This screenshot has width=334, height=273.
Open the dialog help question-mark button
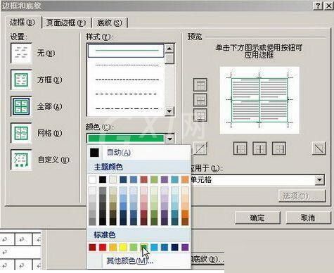tap(318, 6)
